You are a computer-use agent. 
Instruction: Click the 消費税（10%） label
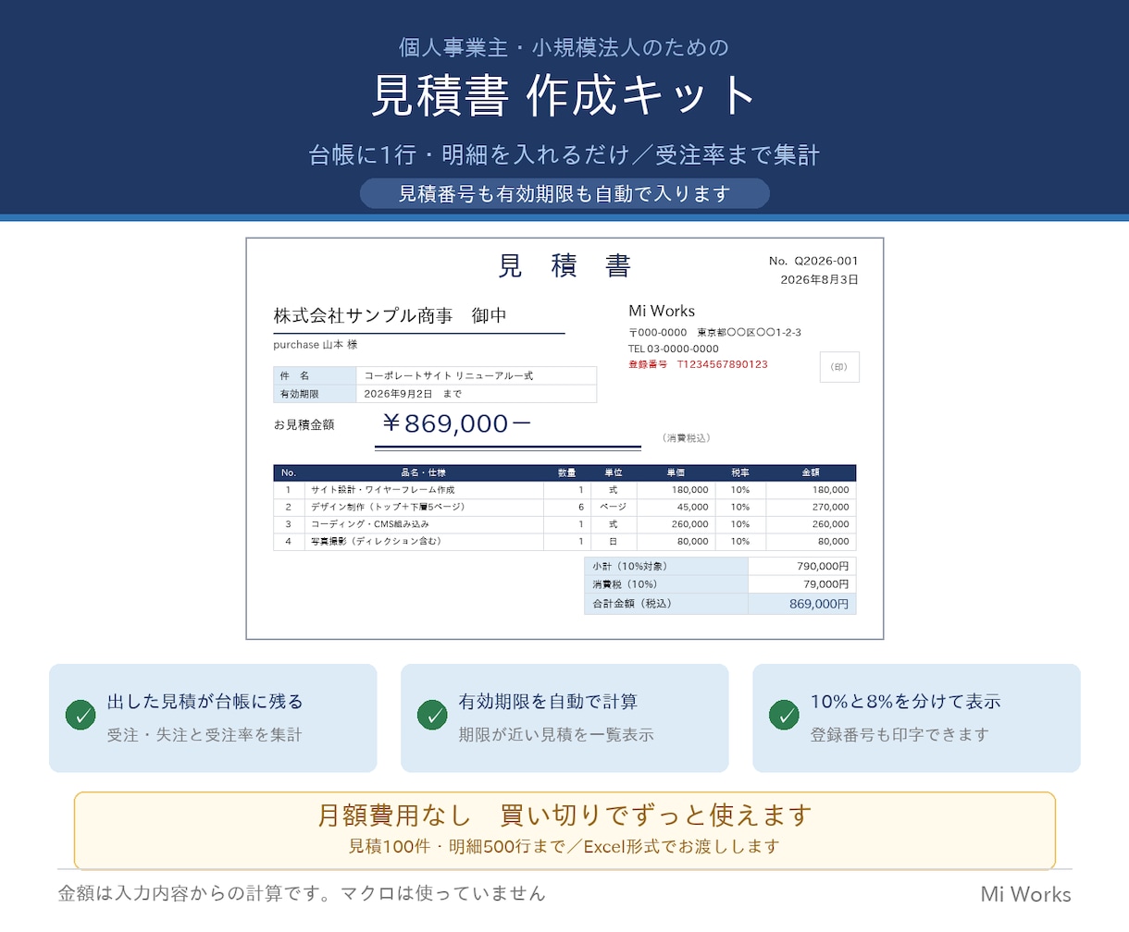(666, 584)
